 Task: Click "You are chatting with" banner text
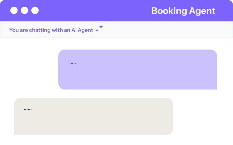pyautogui.click(x=39, y=30)
